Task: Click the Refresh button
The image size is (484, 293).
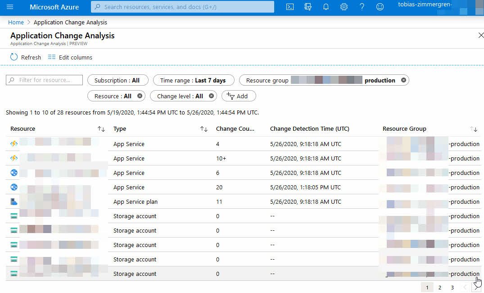Action: [26, 57]
